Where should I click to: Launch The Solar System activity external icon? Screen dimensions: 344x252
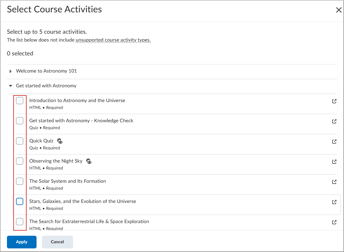point(334,182)
